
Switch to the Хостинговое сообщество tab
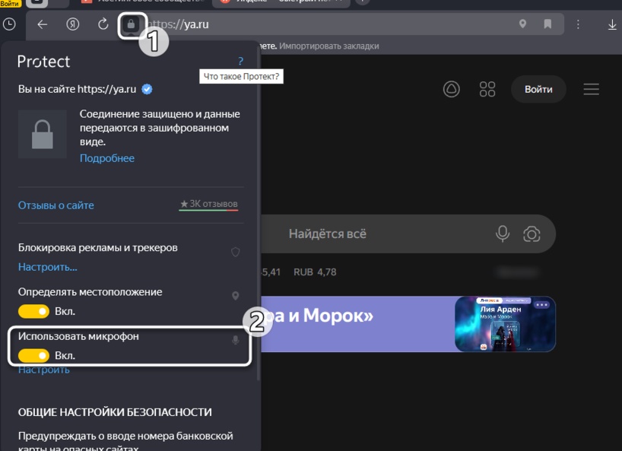tap(141, 3)
